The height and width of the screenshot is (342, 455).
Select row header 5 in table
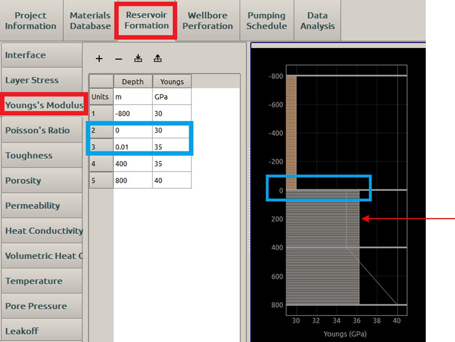pos(101,180)
